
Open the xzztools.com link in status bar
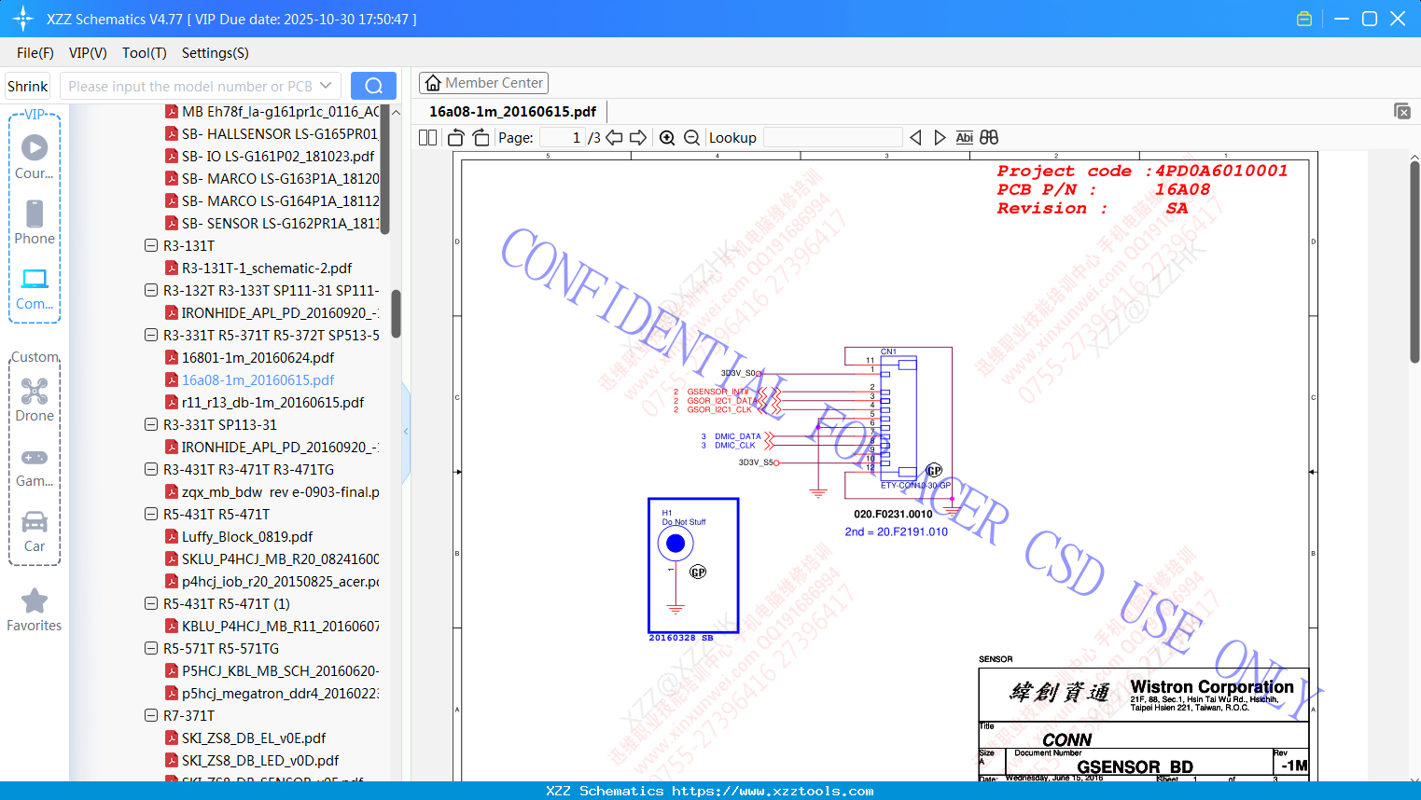click(773, 791)
